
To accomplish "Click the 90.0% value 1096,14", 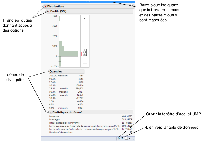I will [79, 85].
